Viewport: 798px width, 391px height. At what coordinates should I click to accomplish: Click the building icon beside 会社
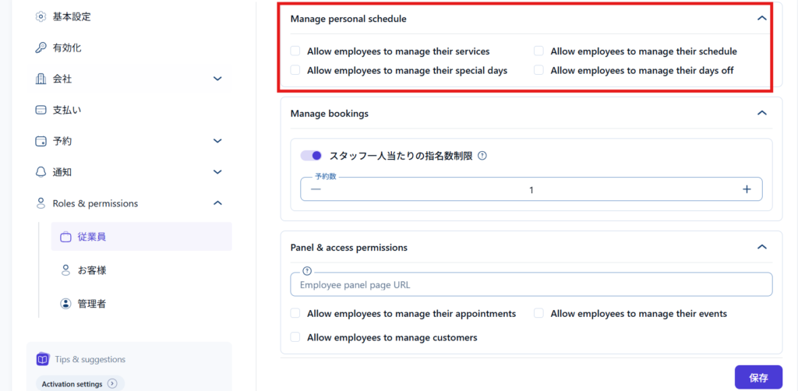tap(41, 79)
